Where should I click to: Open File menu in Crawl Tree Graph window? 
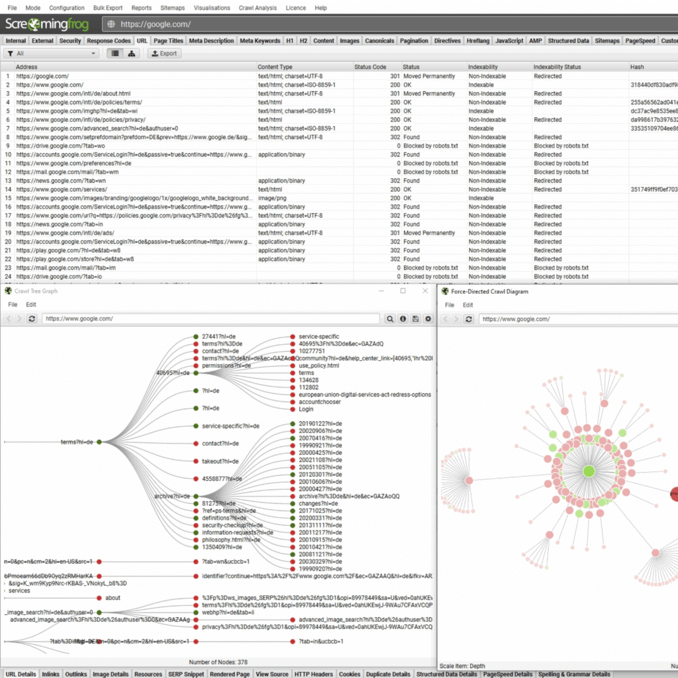point(13,305)
